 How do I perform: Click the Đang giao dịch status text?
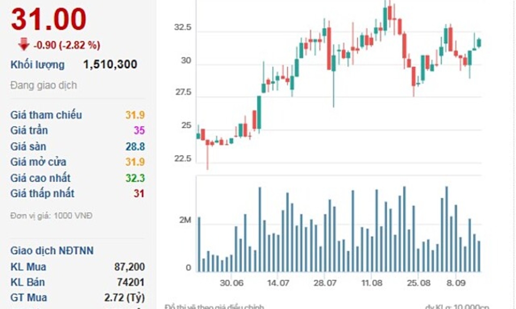pos(44,85)
